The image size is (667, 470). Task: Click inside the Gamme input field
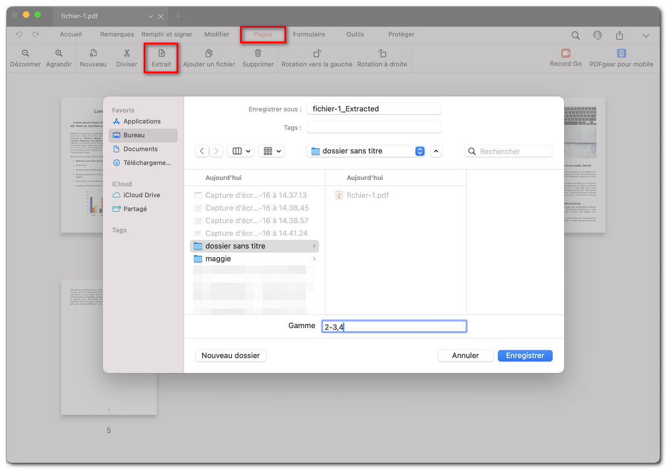click(394, 326)
